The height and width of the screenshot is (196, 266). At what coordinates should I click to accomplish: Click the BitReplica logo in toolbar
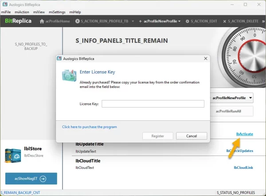point(18,21)
